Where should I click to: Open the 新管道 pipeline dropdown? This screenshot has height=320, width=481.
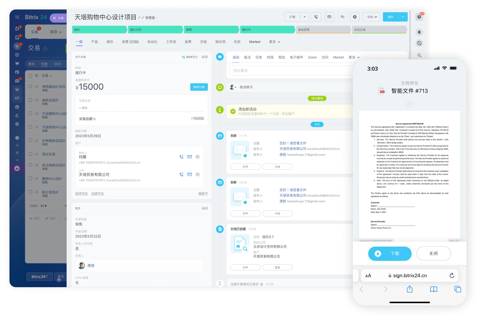pos(151,18)
